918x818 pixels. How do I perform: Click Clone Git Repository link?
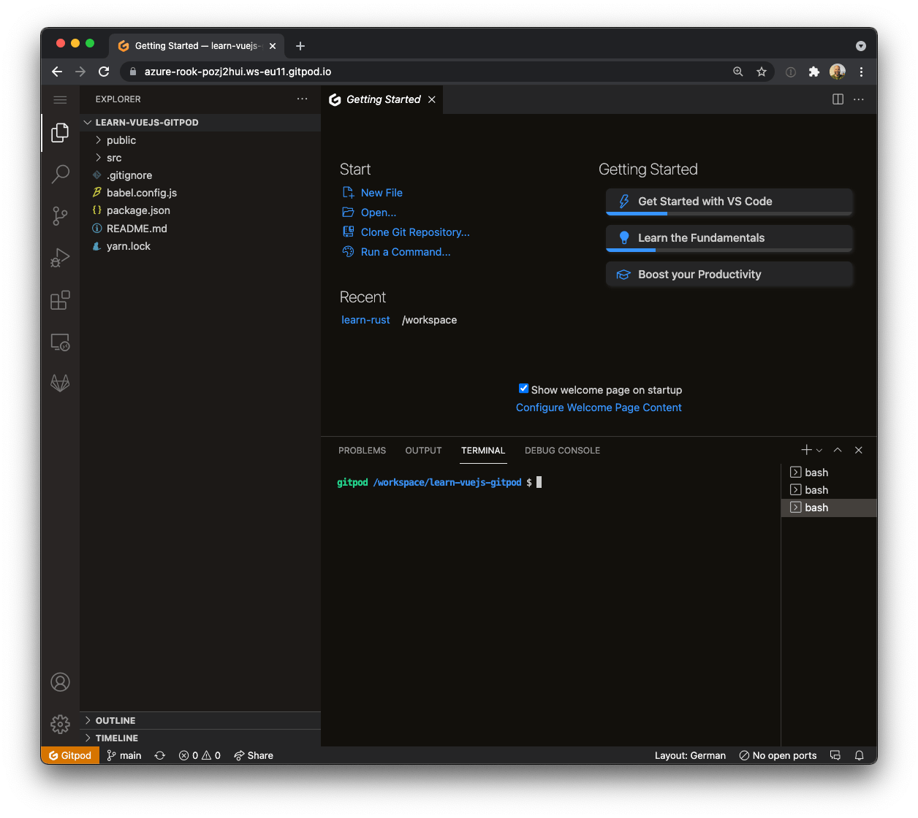414,232
